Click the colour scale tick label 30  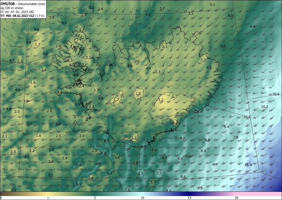click(237, 198)
